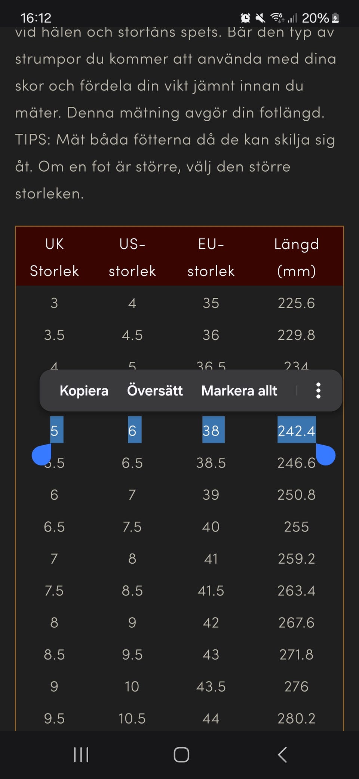The image size is (359, 779).
Task: Tap the status bar clock showing 16:12
Action: click(x=36, y=18)
